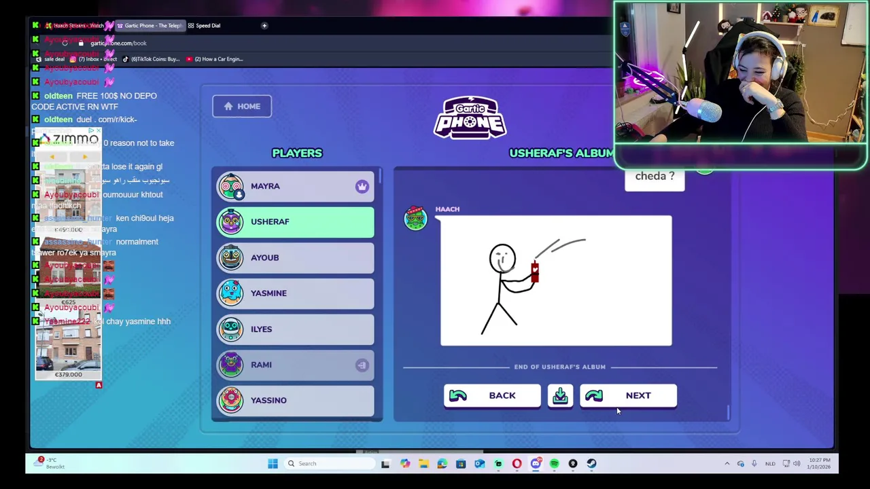This screenshot has height=489, width=870.
Task: Click AYOUB's avatar icon
Action: pyautogui.click(x=231, y=257)
